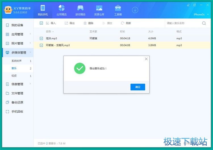
Task: Click the 3.8MB size value
Action: (152, 45)
